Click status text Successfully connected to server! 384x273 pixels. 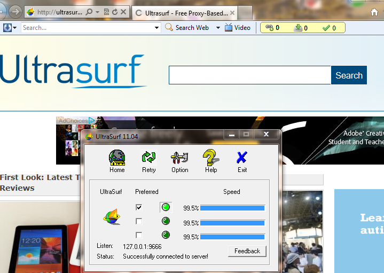pos(166,256)
